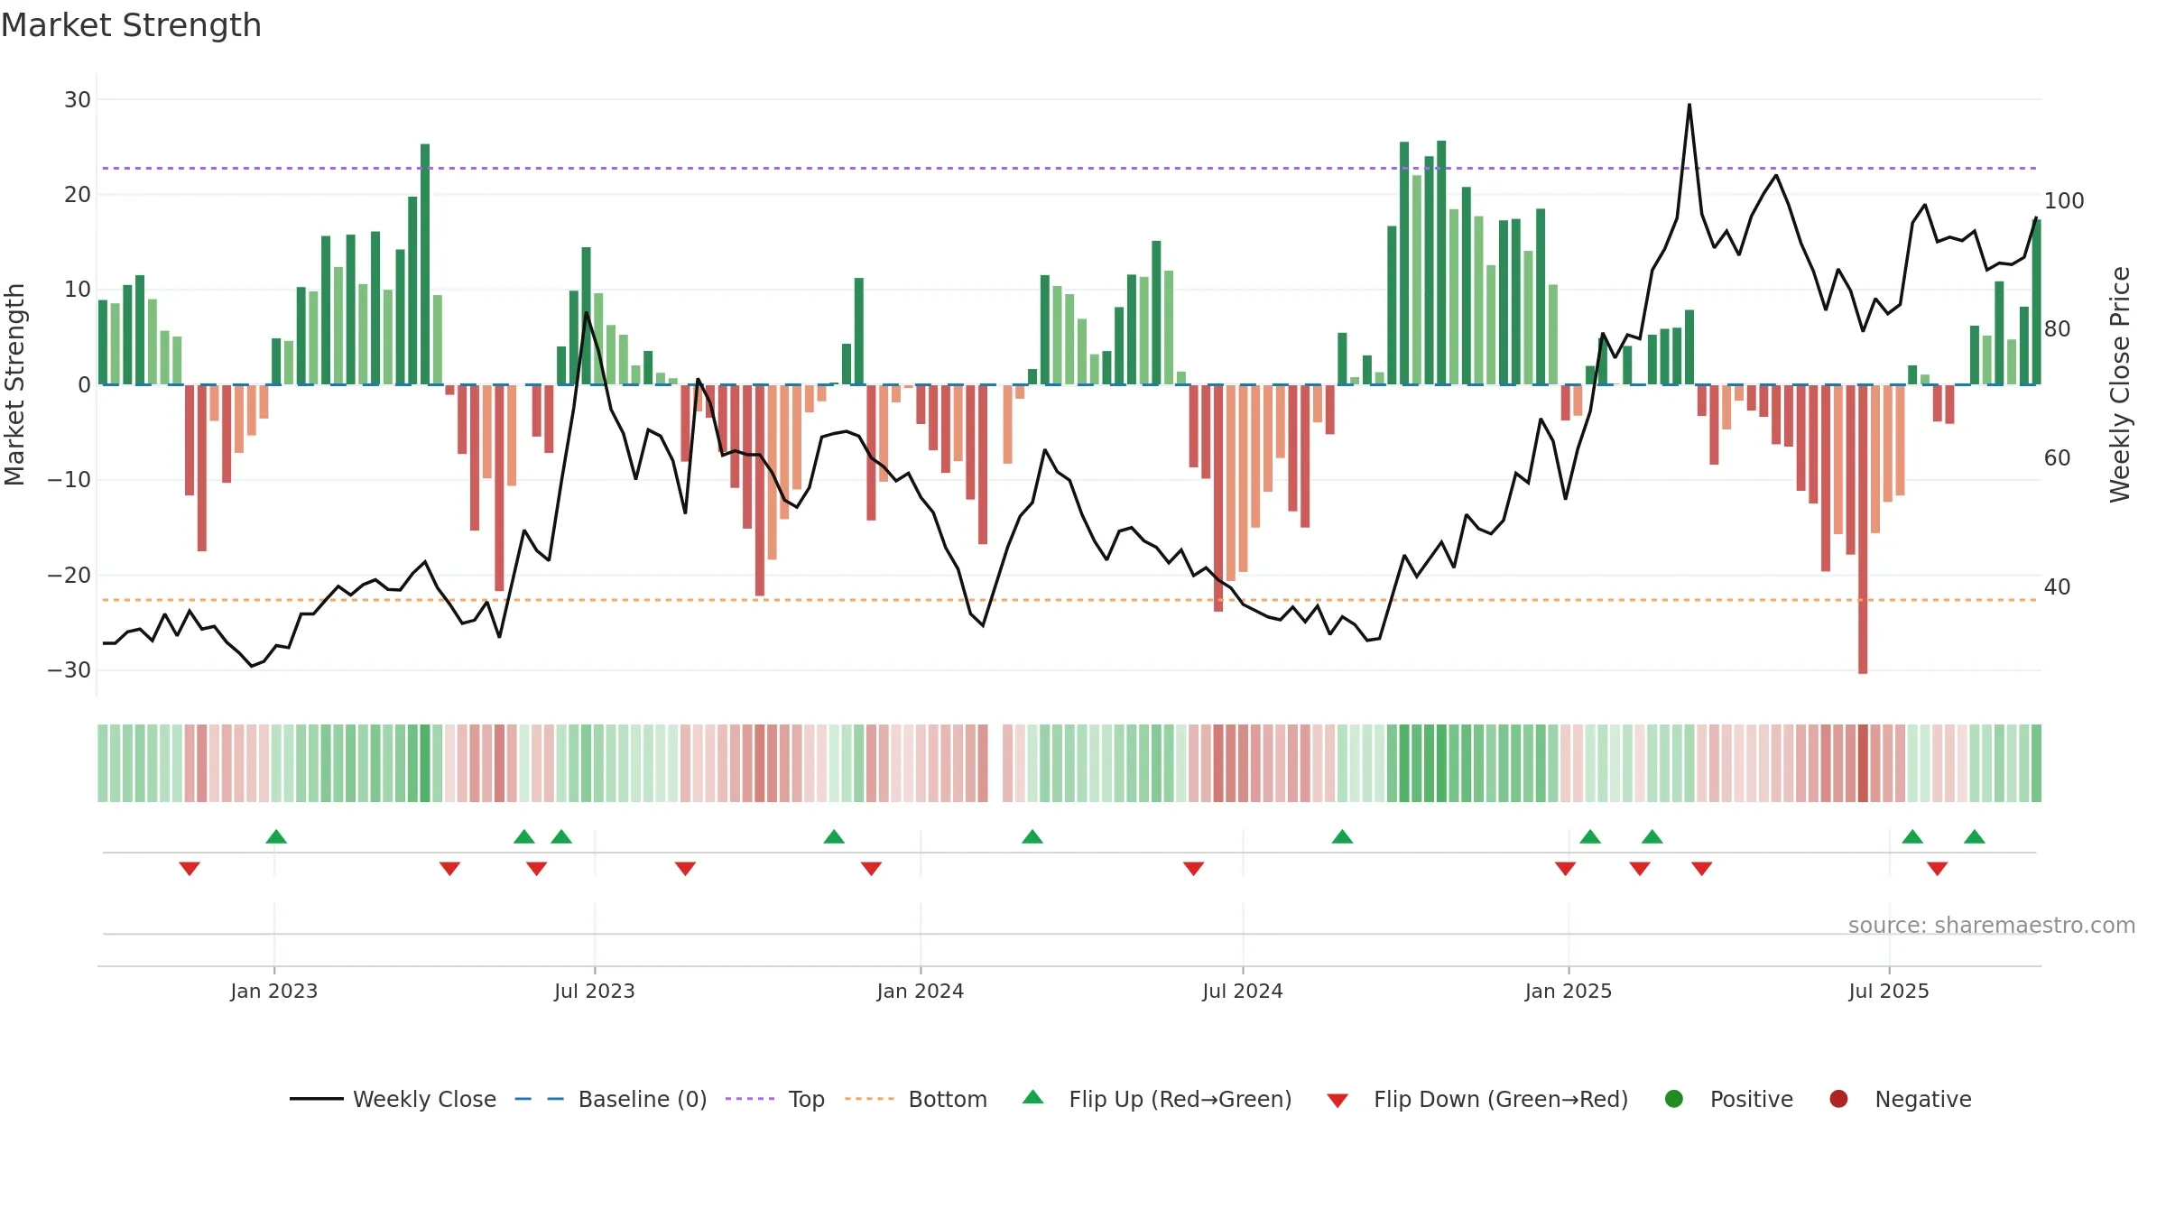Select the last green flip-up marker on the timeline

pyautogui.click(x=1975, y=836)
